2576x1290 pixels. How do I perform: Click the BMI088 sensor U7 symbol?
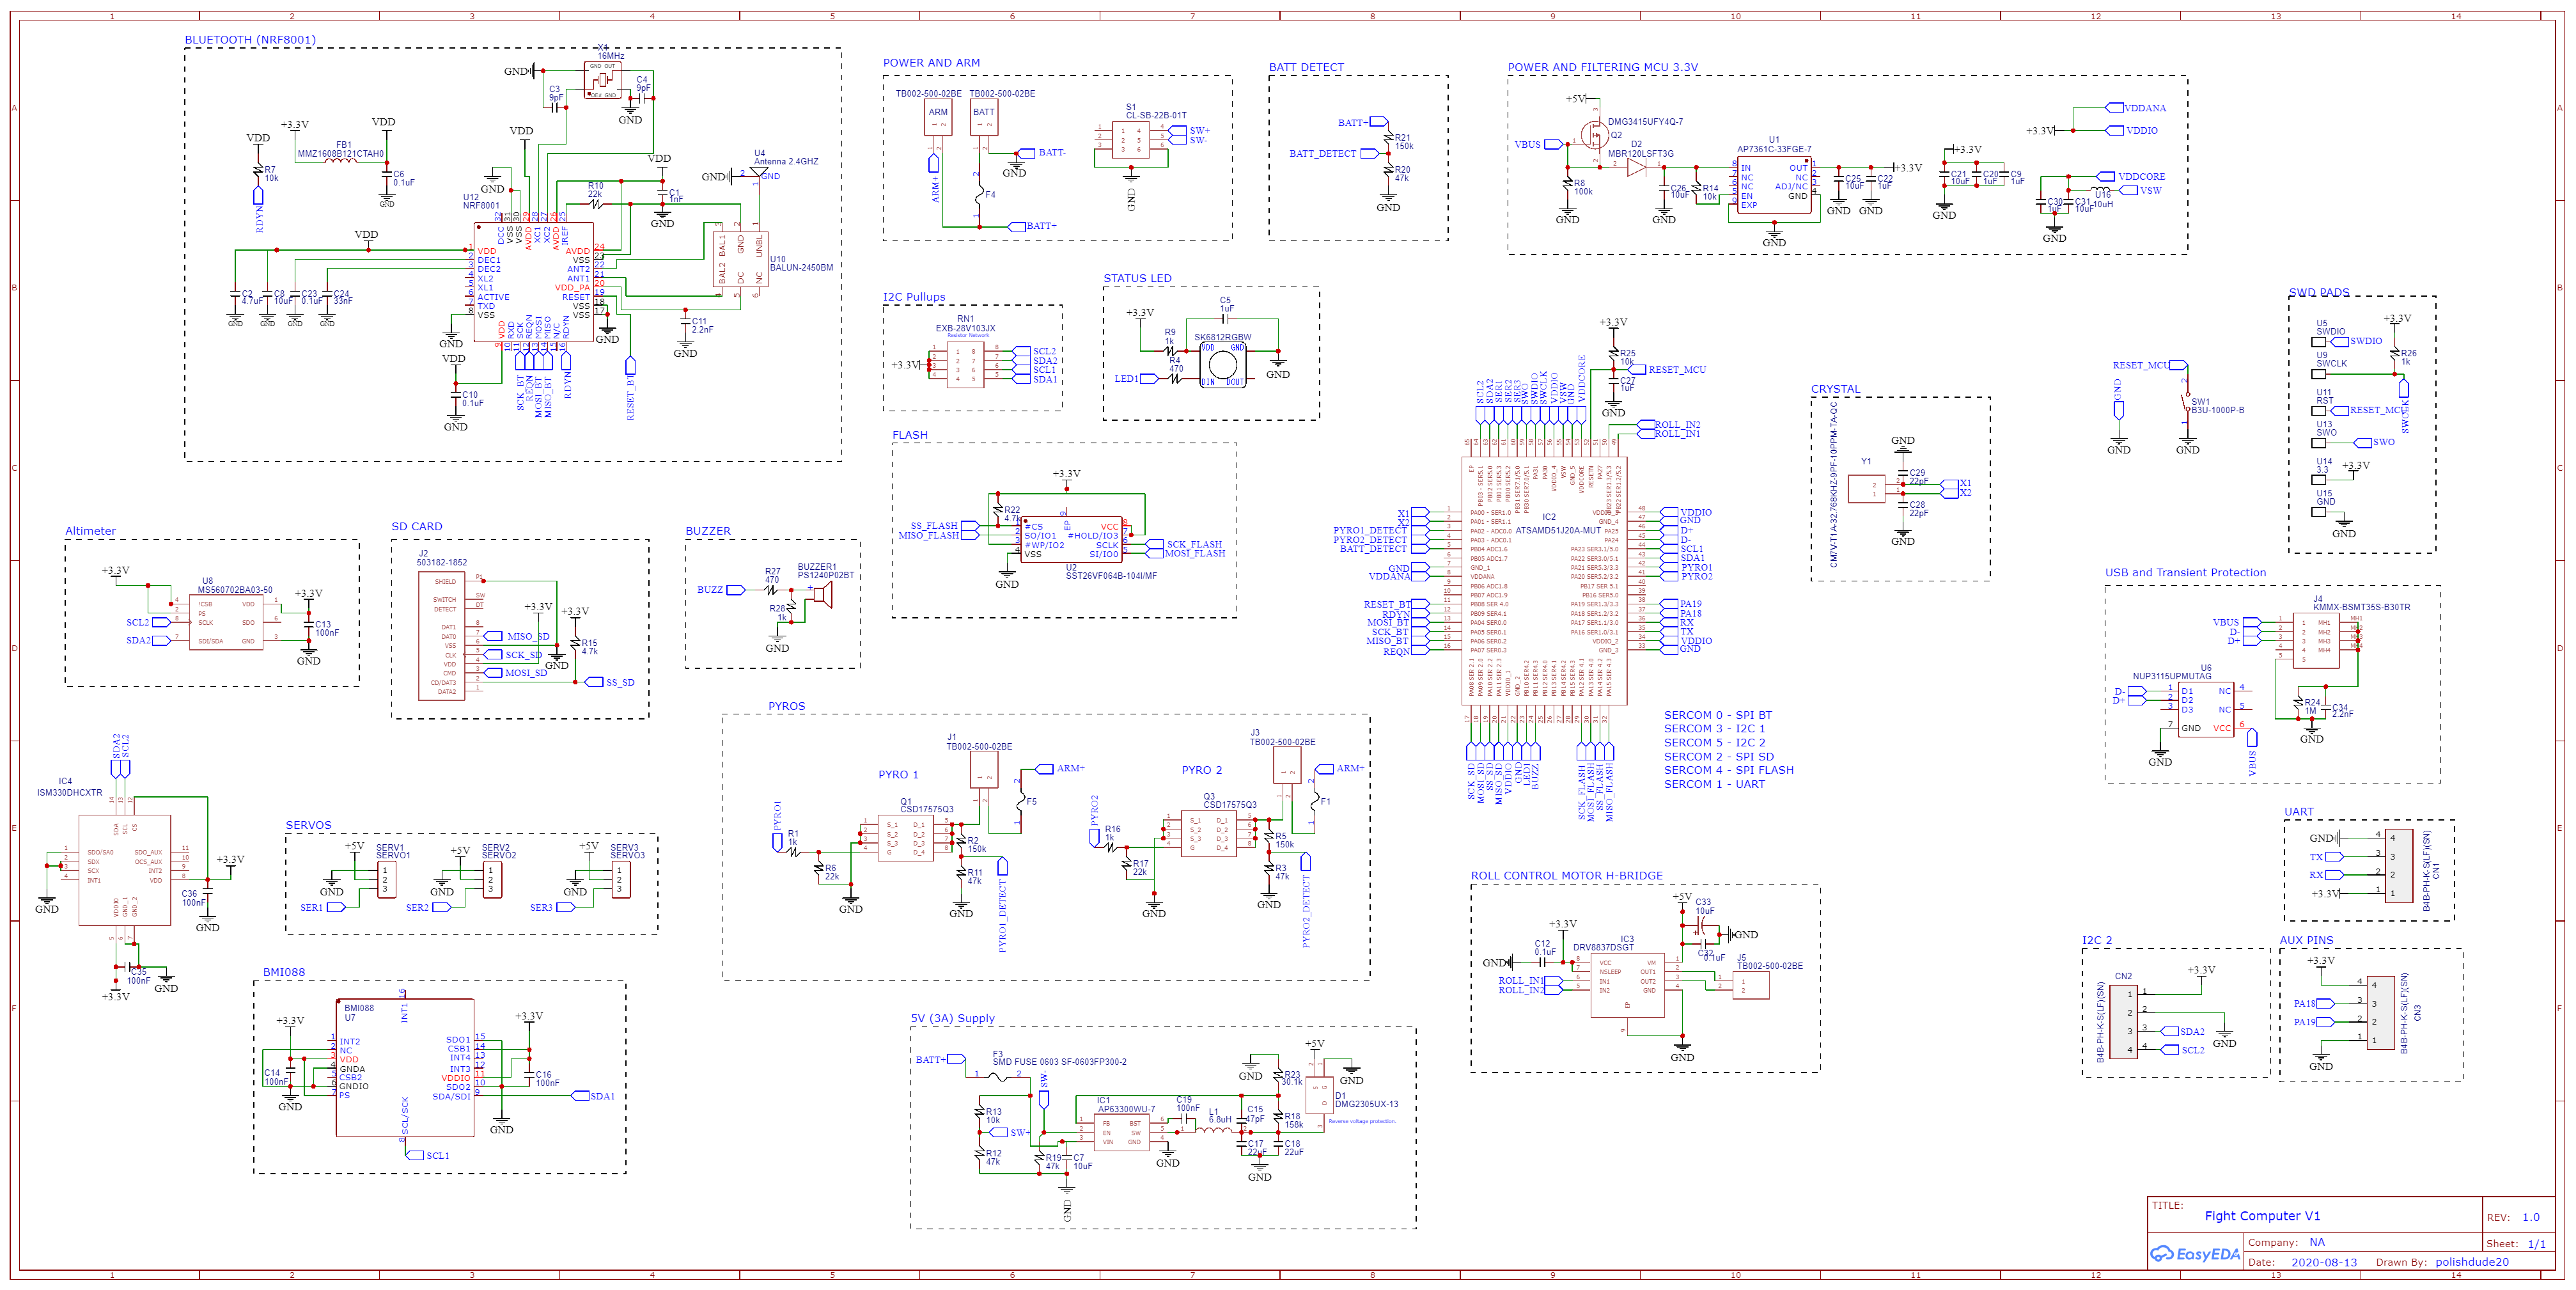404,1067
